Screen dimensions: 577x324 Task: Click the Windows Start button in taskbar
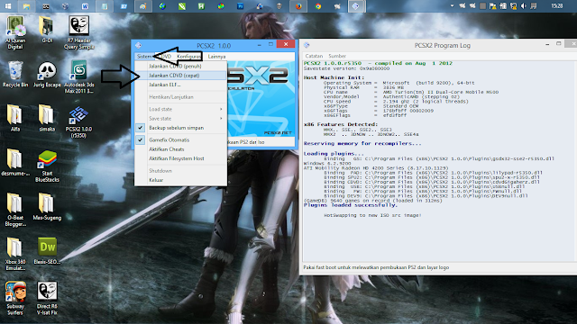point(7,6)
